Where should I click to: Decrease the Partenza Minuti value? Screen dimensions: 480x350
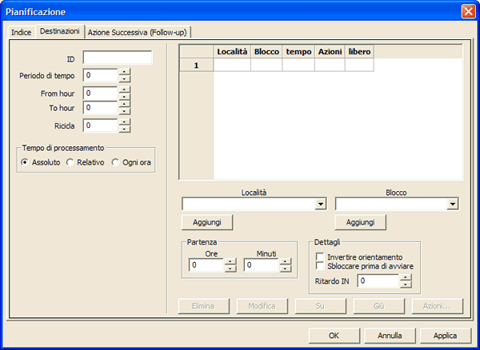(x=285, y=269)
